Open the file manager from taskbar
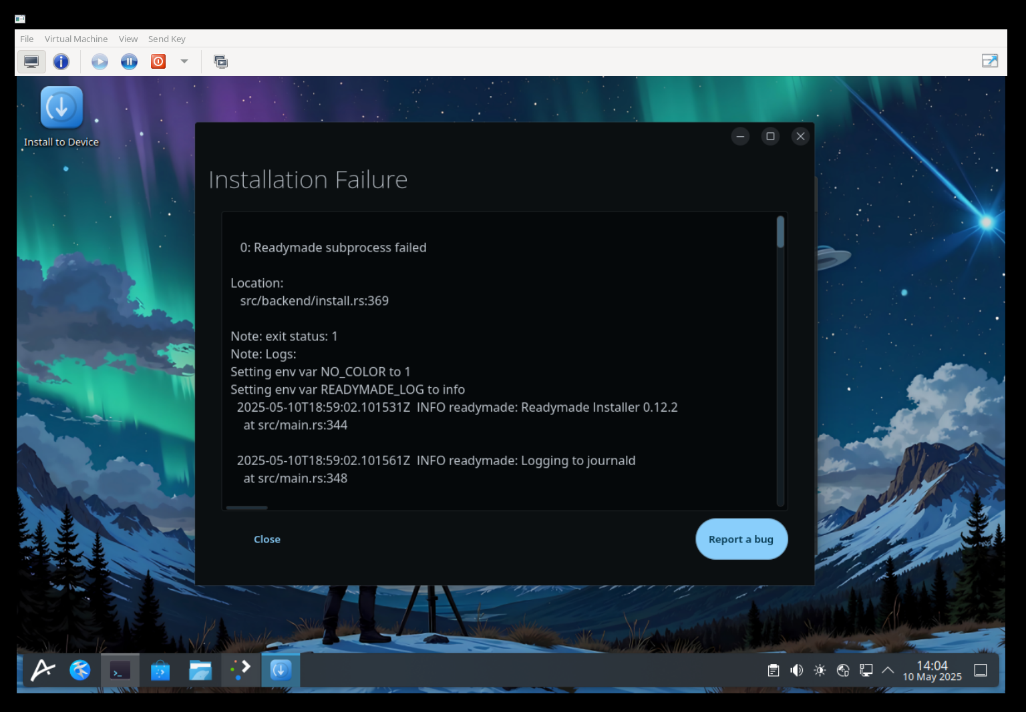This screenshot has width=1026, height=712. [x=200, y=669]
